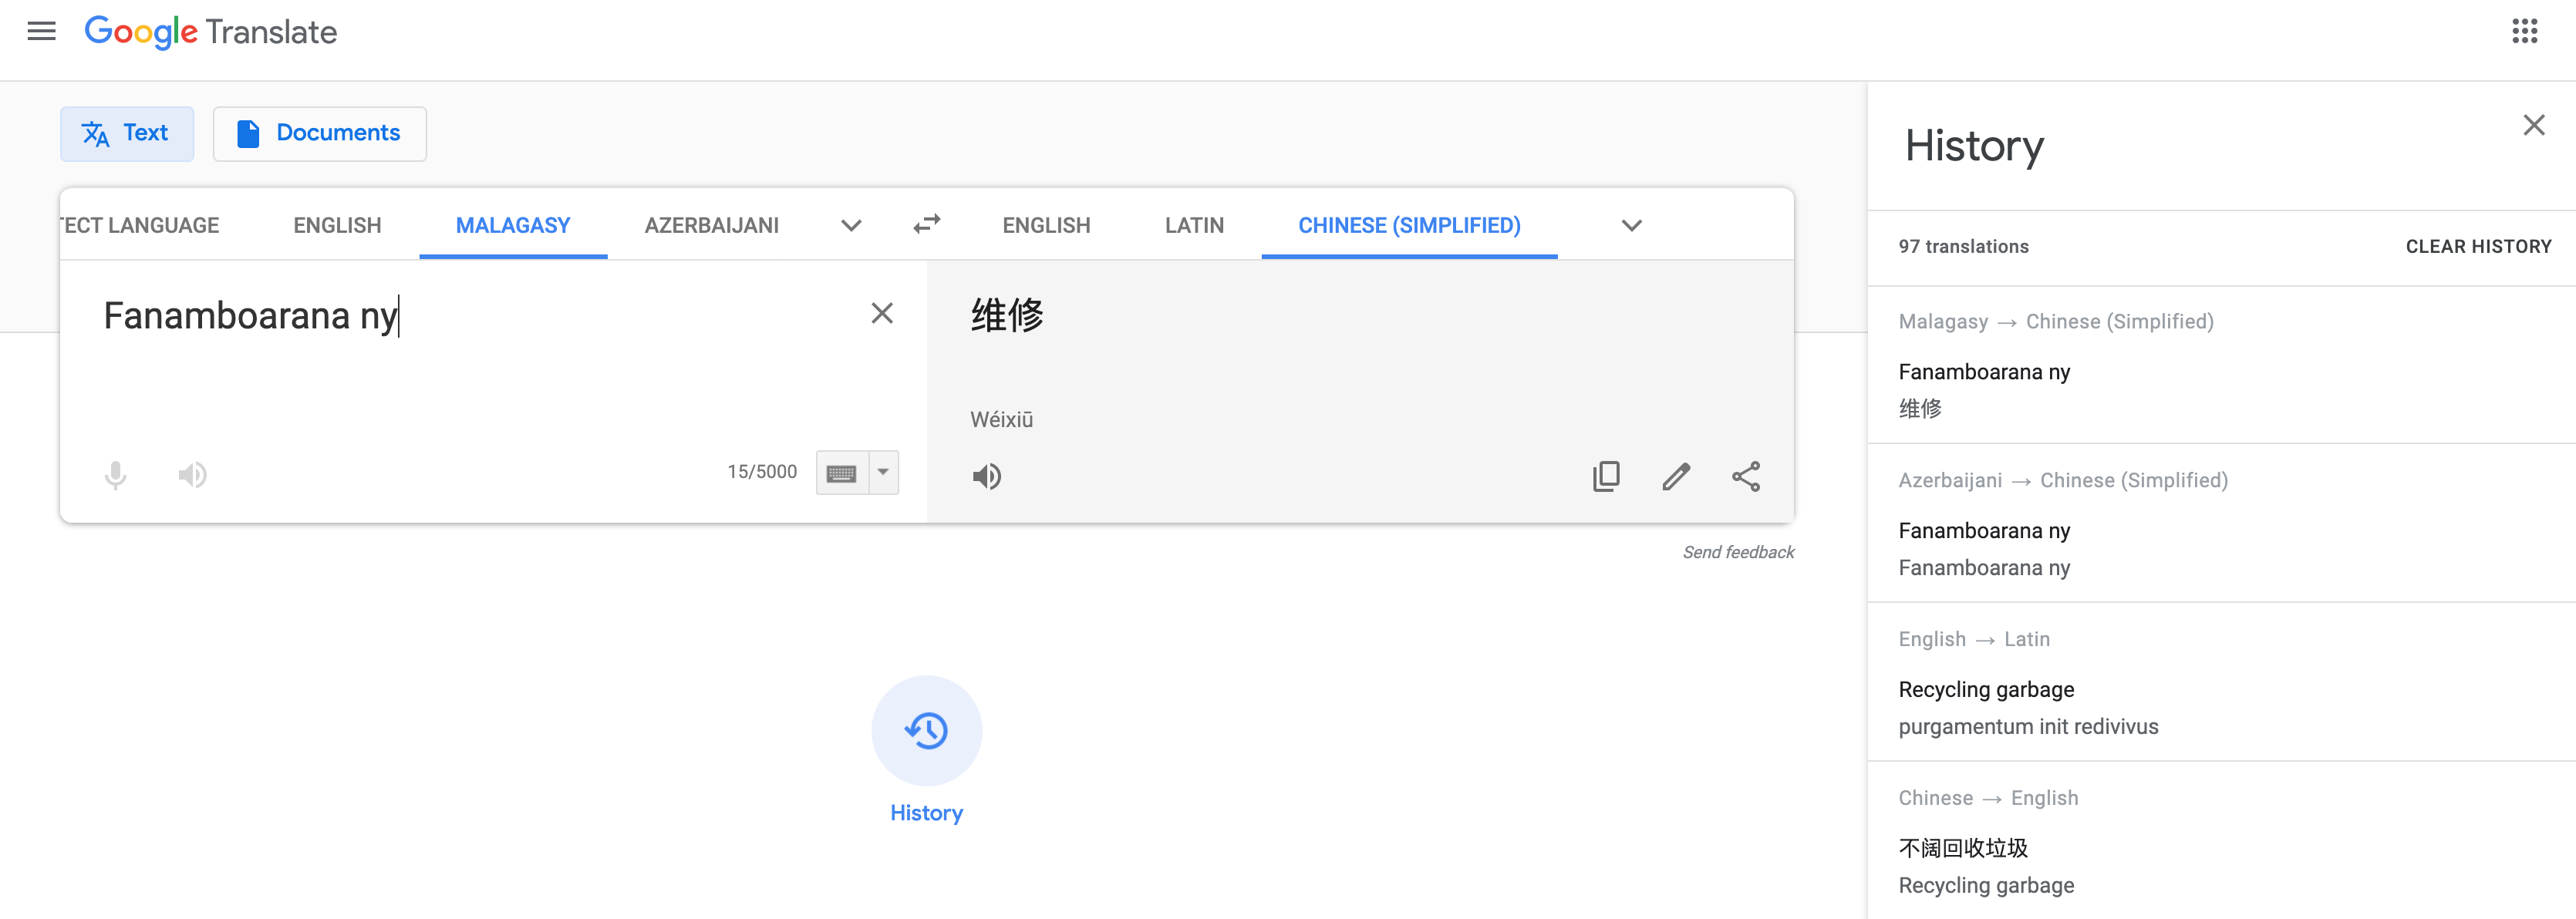Click the 15/5000 character counter
Viewport: 2576px width, 919px height.
click(762, 472)
